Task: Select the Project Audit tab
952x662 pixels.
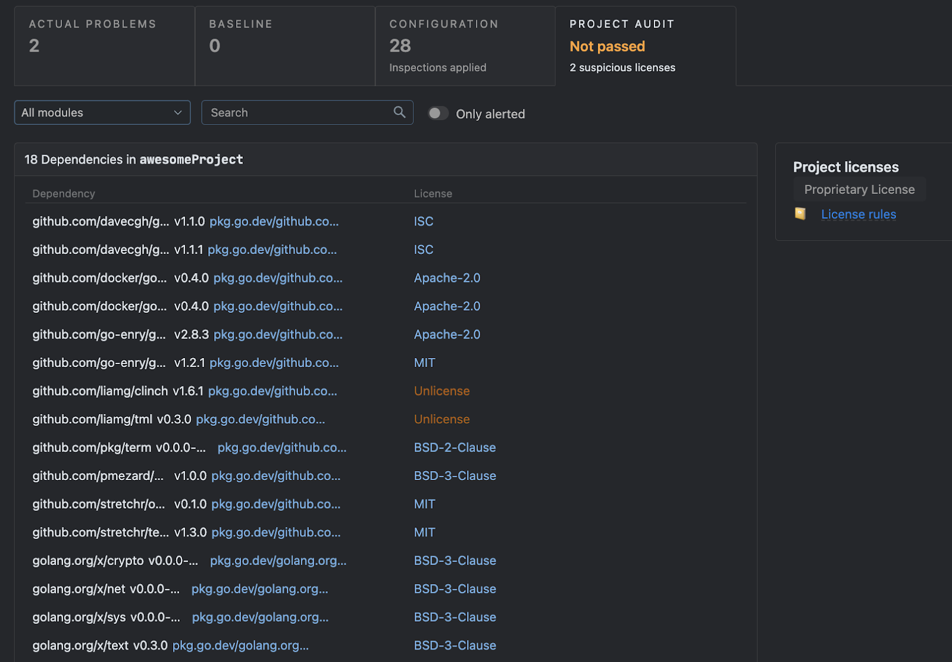Action: coord(646,46)
